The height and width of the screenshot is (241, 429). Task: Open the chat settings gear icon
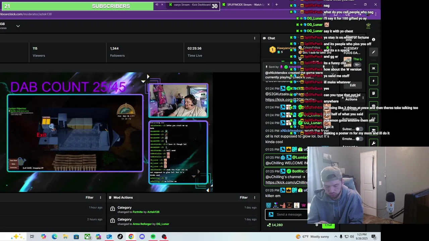(x=317, y=225)
